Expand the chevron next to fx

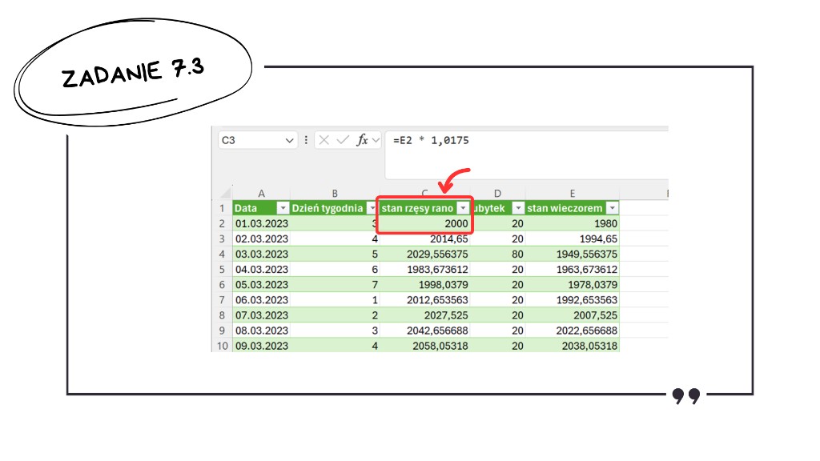pyautogui.click(x=376, y=140)
